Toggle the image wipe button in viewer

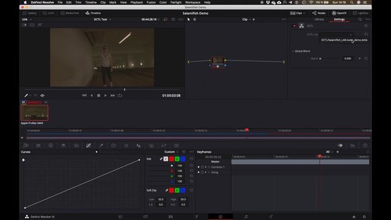tap(24, 25)
